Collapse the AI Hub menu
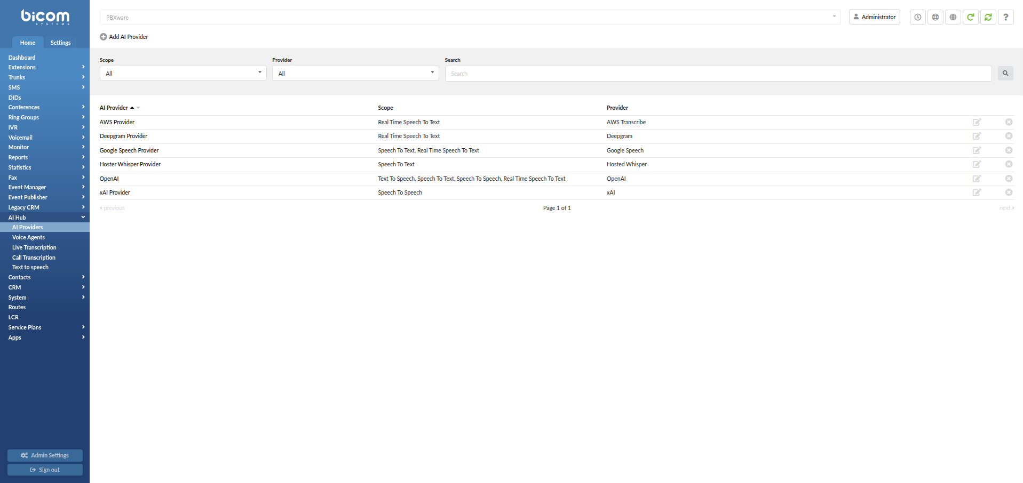 click(45, 218)
